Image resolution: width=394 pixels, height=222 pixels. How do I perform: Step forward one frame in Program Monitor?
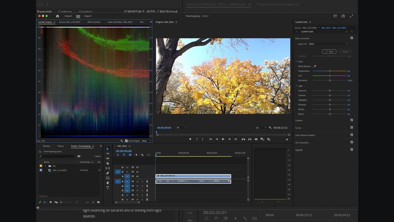230,139
